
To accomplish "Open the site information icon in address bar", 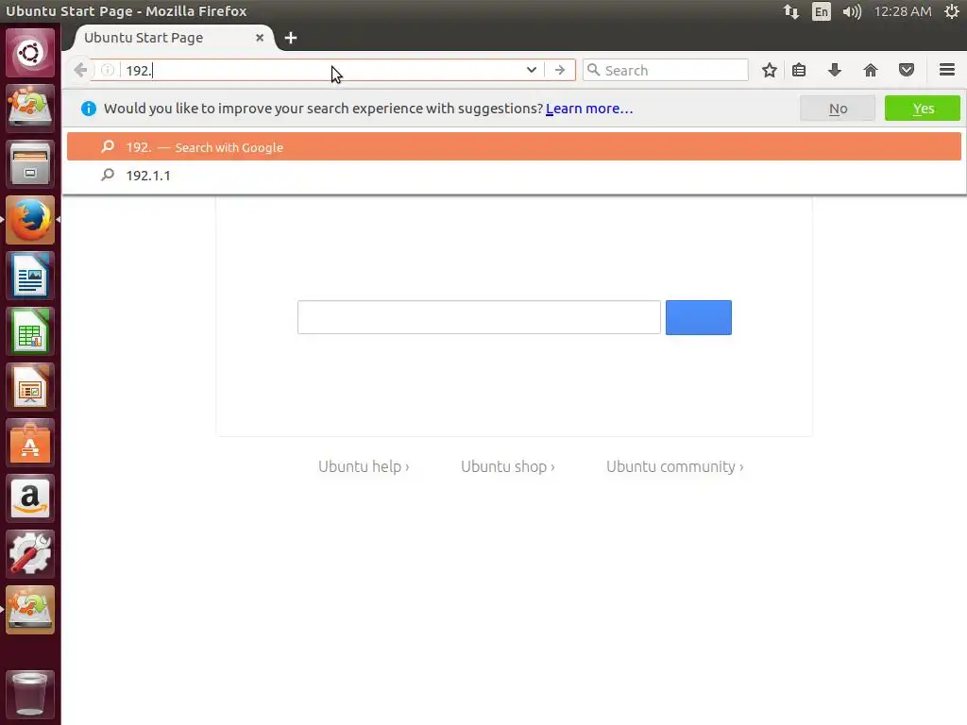I will (x=108, y=70).
